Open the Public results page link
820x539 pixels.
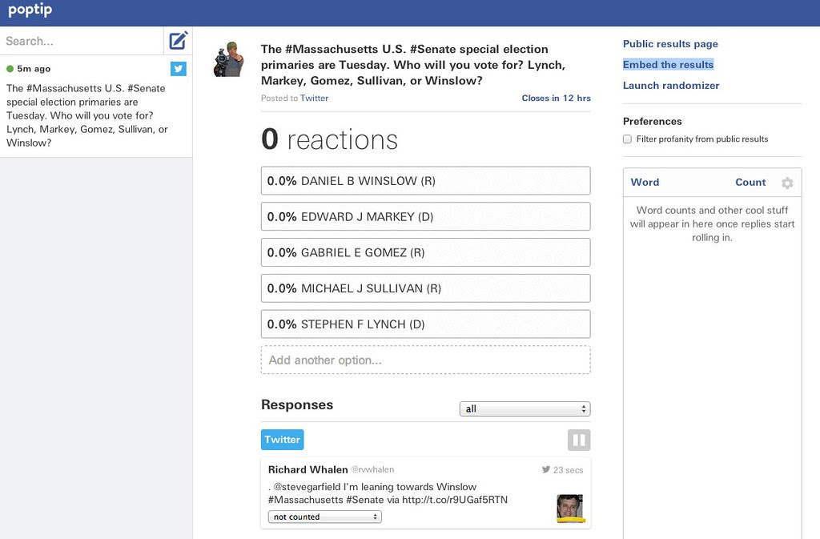670,44
